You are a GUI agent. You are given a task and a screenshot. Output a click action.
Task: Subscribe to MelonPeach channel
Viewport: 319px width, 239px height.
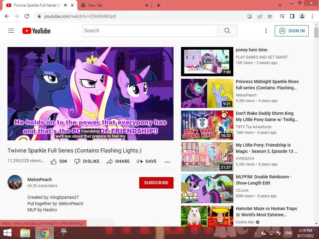point(156,183)
